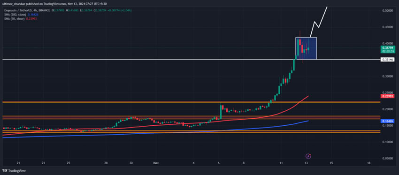Click the Nov label on the time axis
The image size is (399, 175).
pos(156,163)
